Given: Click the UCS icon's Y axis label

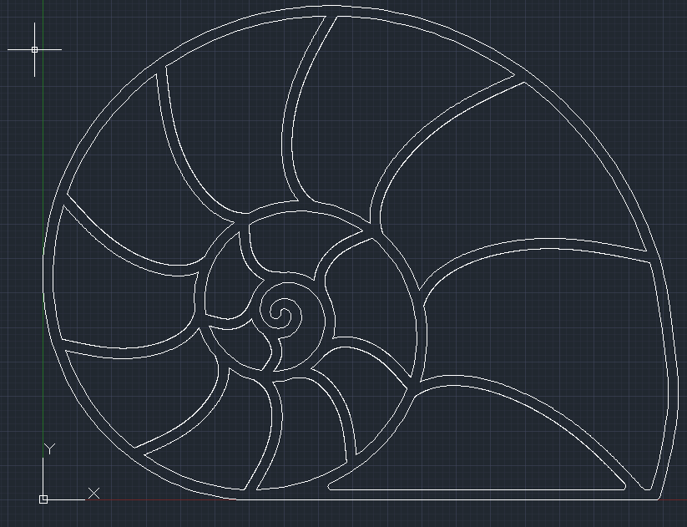Looking at the screenshot, I should 50,449.
